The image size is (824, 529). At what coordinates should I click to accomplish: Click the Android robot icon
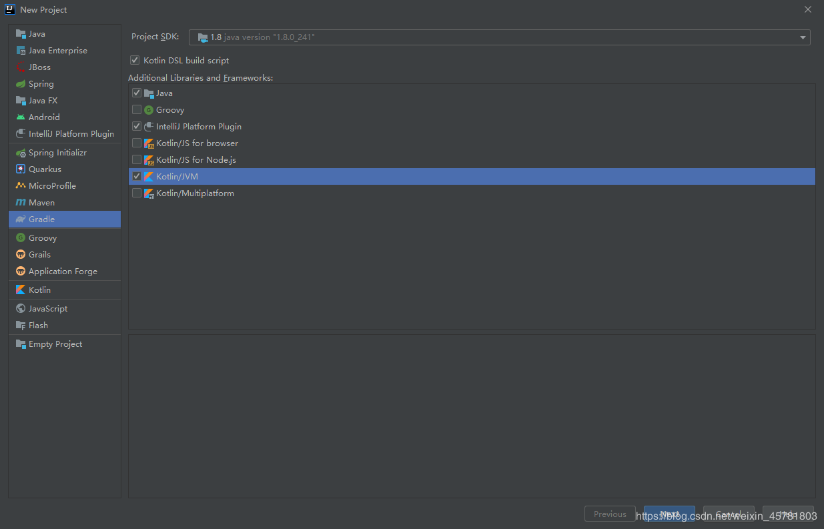(x=21, y=117)
